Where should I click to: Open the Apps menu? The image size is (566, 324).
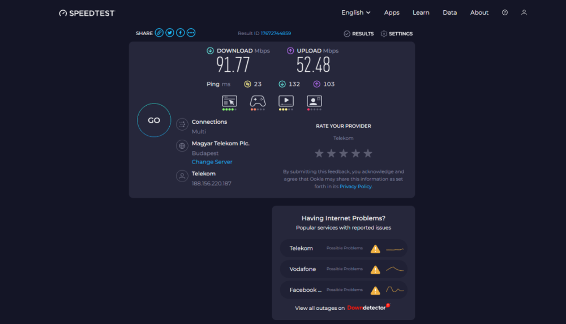coord(392,12)
